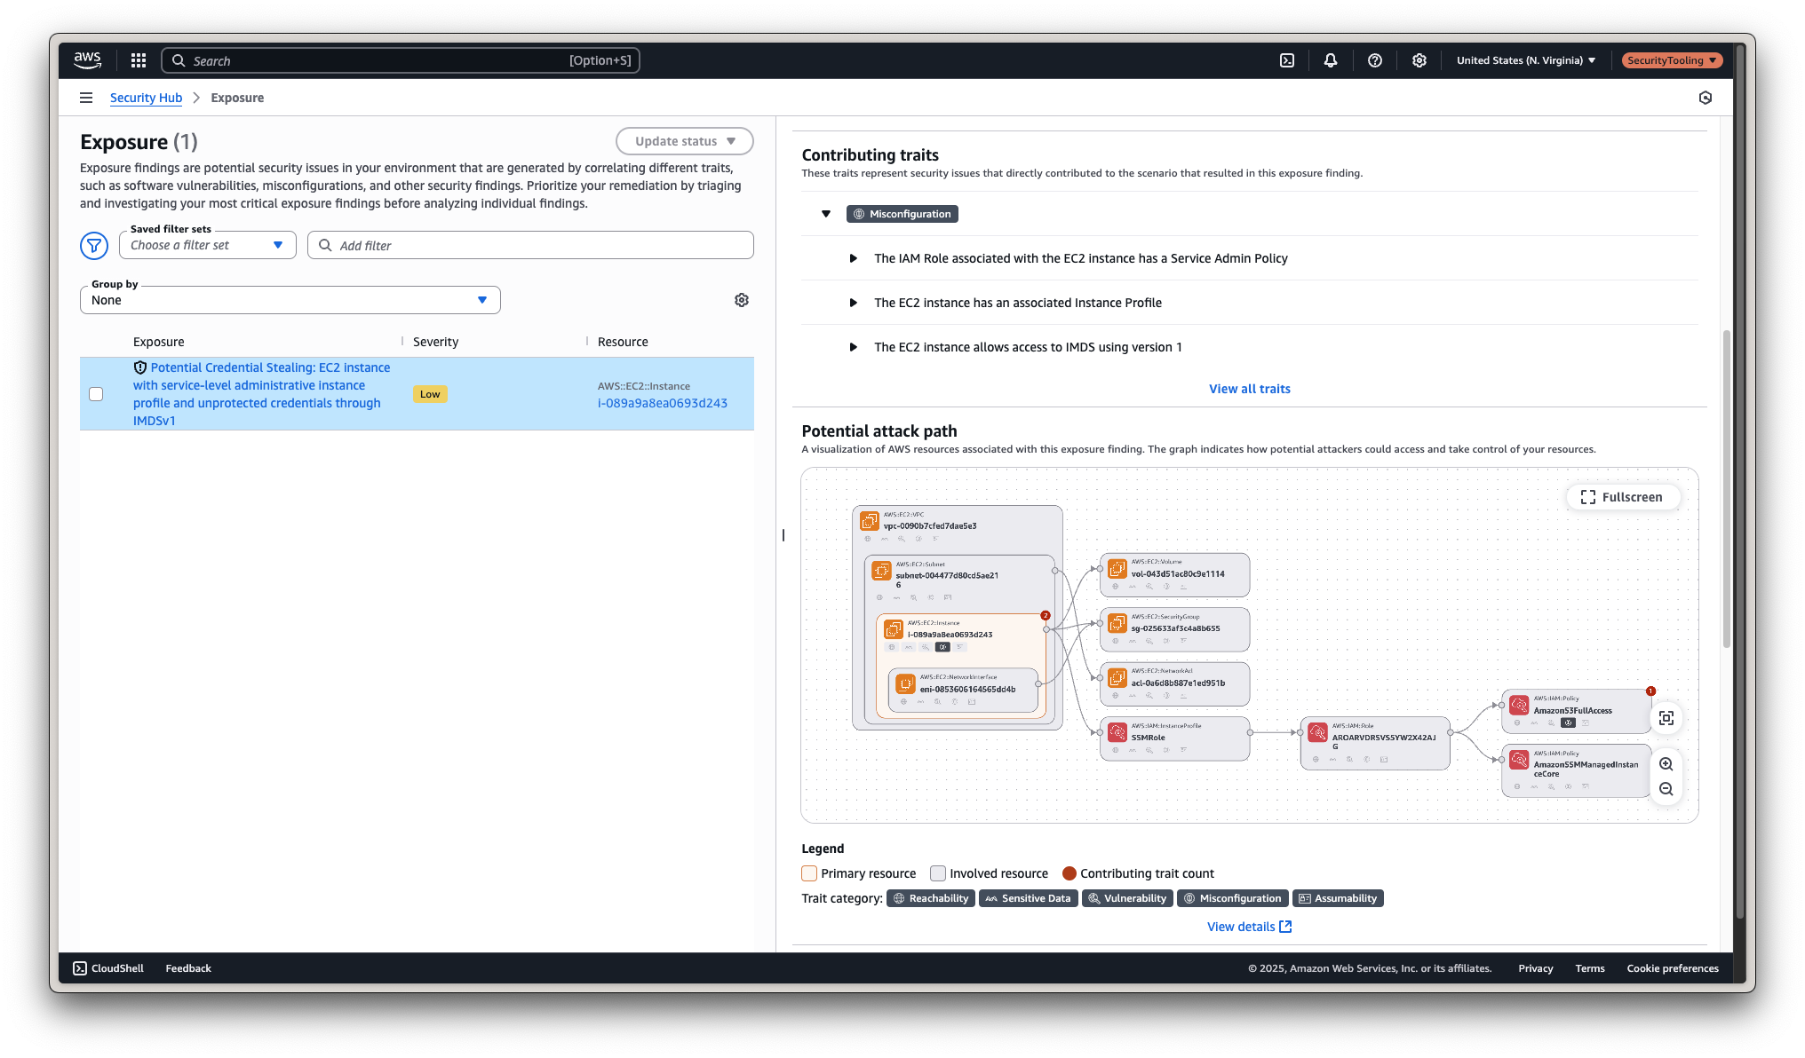Zoom in on the attack path graph
The height and width of the screenshot is (1058, 1805).
pyautogui.click(x=1666, y=764)
